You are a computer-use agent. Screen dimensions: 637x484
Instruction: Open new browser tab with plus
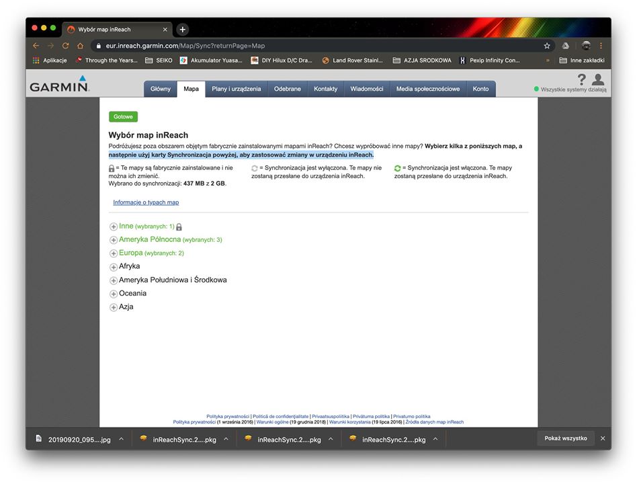click(x=182, y=30)
